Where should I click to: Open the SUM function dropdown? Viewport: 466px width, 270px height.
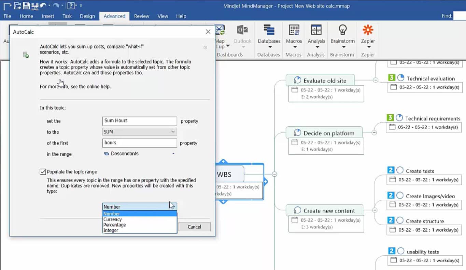(x=173, y=132)
